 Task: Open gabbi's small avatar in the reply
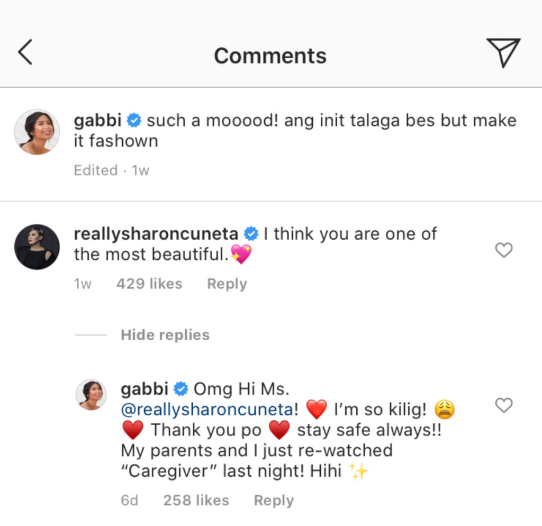coord(91,395)
